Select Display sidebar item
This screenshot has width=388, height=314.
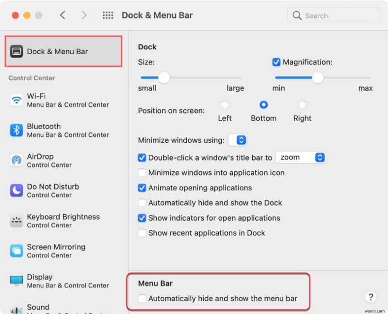[64, 281]
